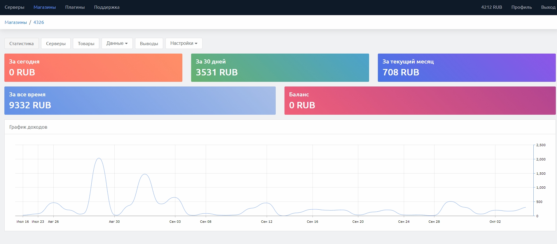Click Выход to log out
The width and height of the screenshot is (557, 244).
pyautogui.click(x=548, y=7)
